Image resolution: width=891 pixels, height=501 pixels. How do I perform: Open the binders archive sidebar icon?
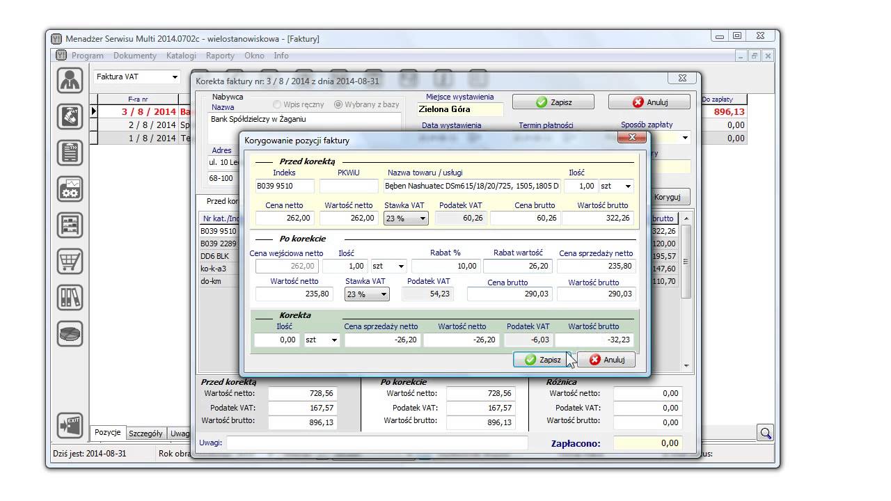[x=70, y=297]
